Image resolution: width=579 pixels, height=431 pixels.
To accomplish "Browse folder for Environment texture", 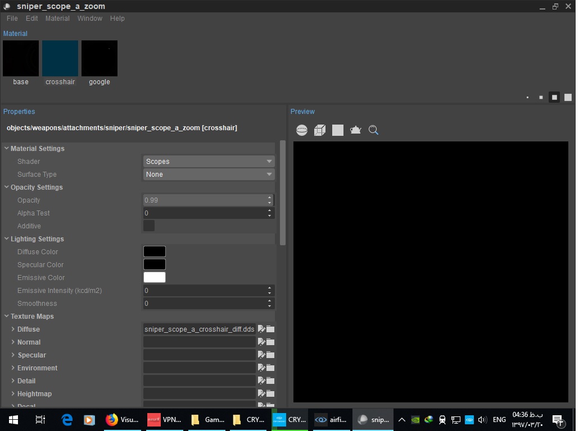I will [270, 368].
